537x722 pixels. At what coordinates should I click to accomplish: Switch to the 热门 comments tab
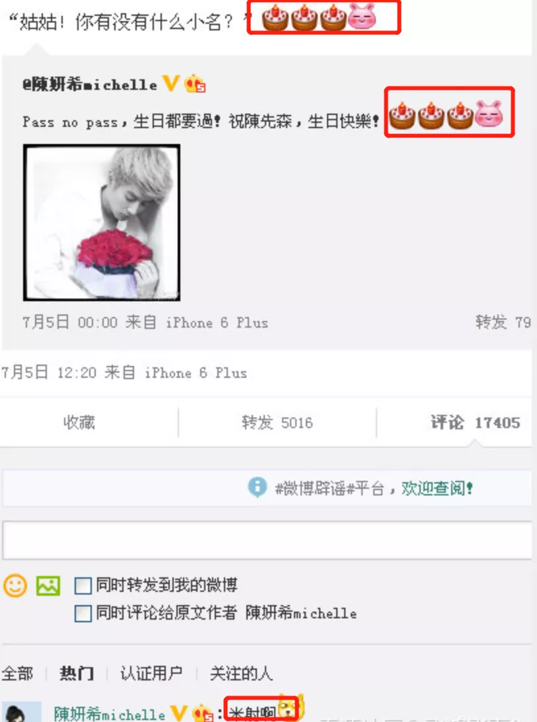click(x=77, y=673)
